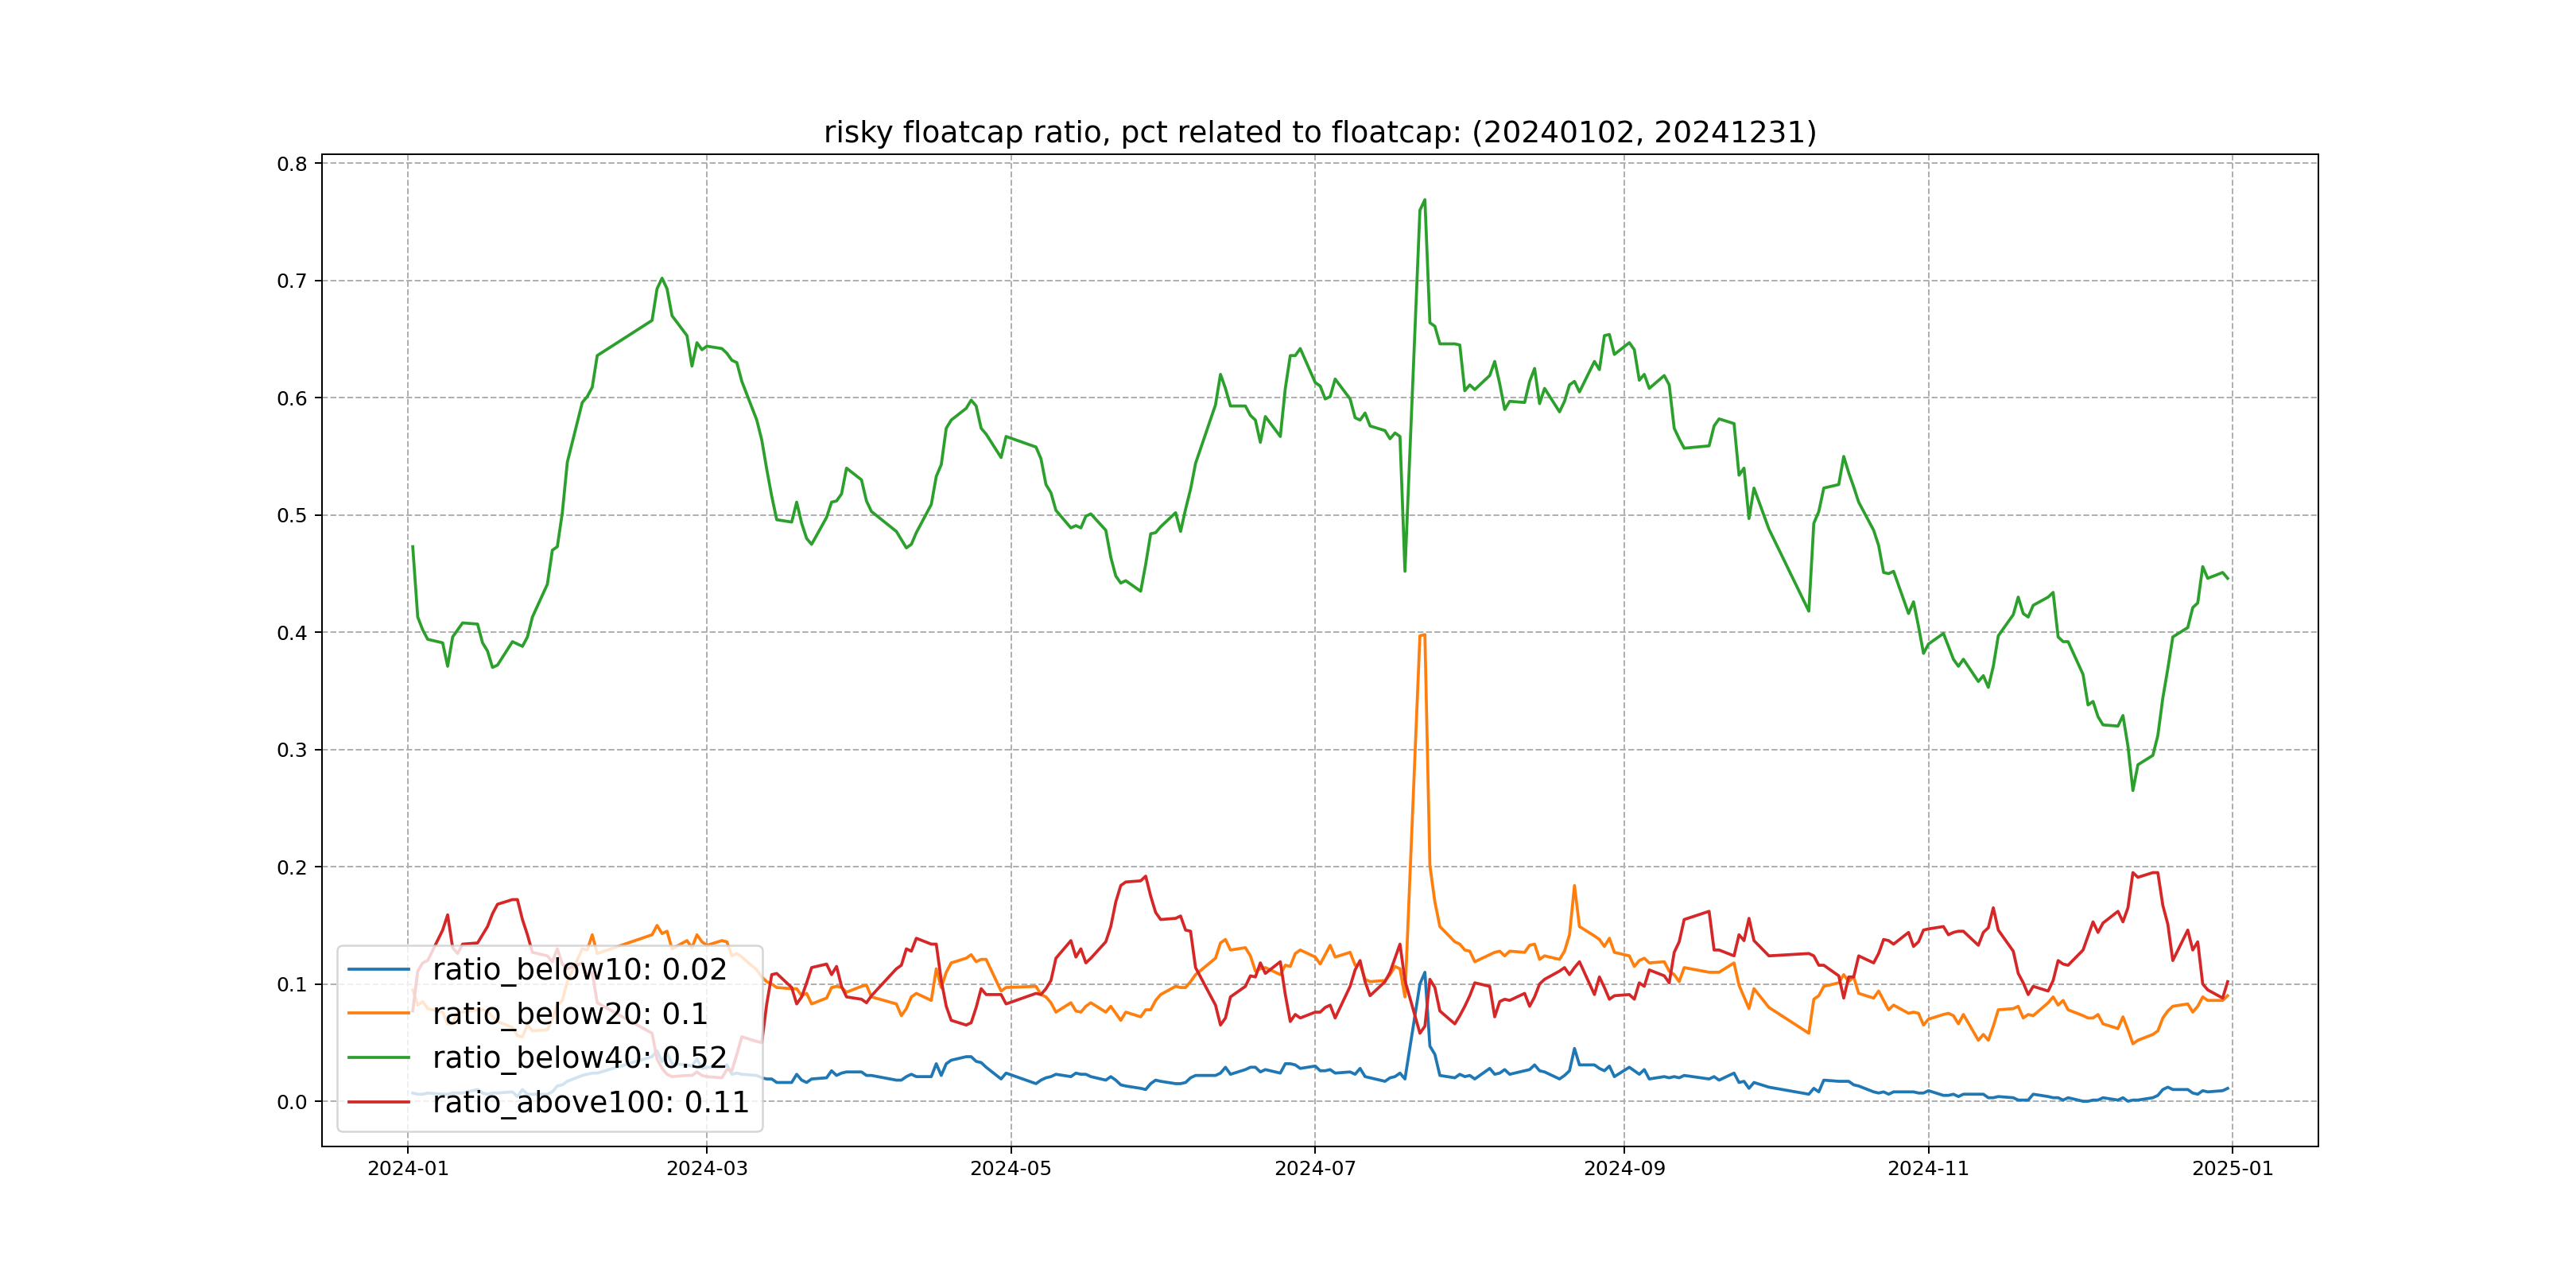Click the green legend line swatch

(x=378, y=1057)
